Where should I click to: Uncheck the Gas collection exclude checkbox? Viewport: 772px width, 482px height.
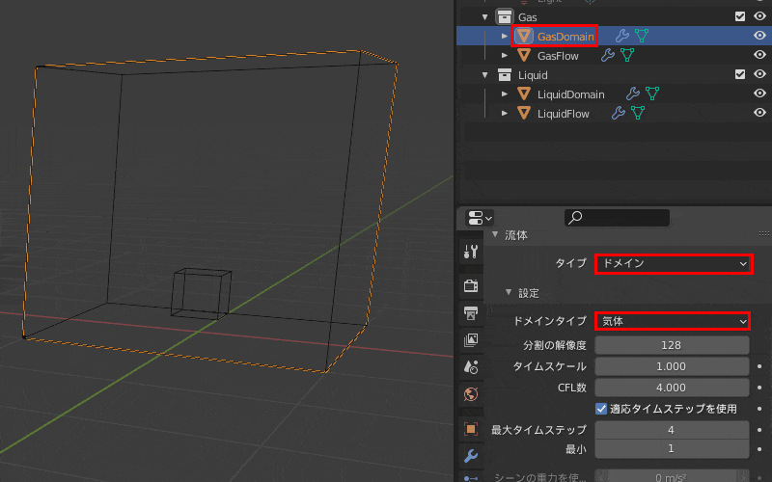[740, 16]
